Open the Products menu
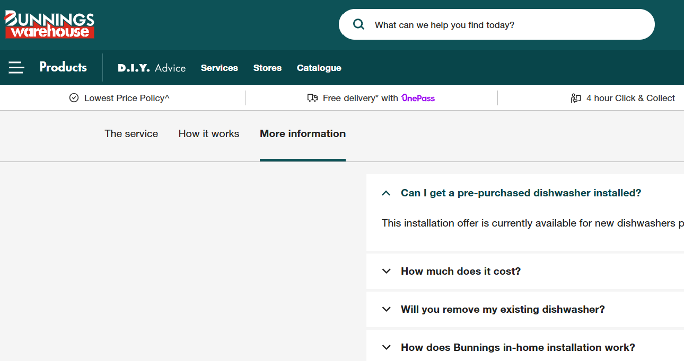 pos(63,67)
